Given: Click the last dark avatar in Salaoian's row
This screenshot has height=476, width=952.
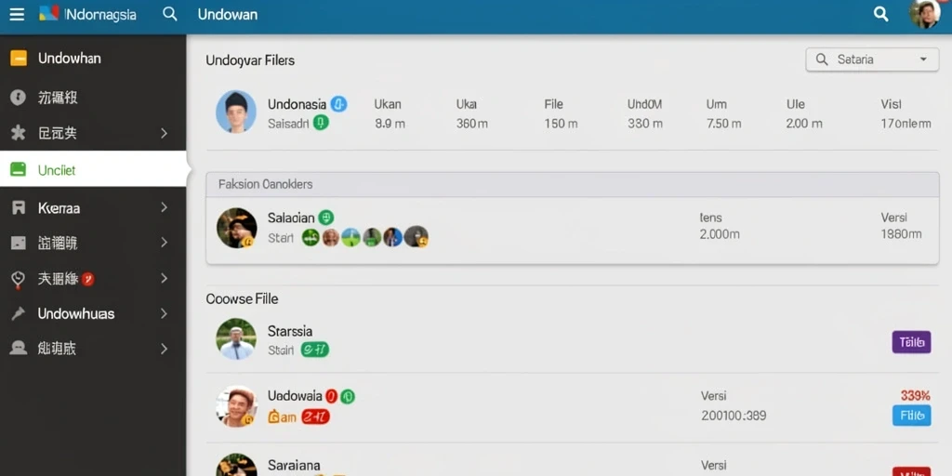Looking at the screenshot, I should 416,237.
